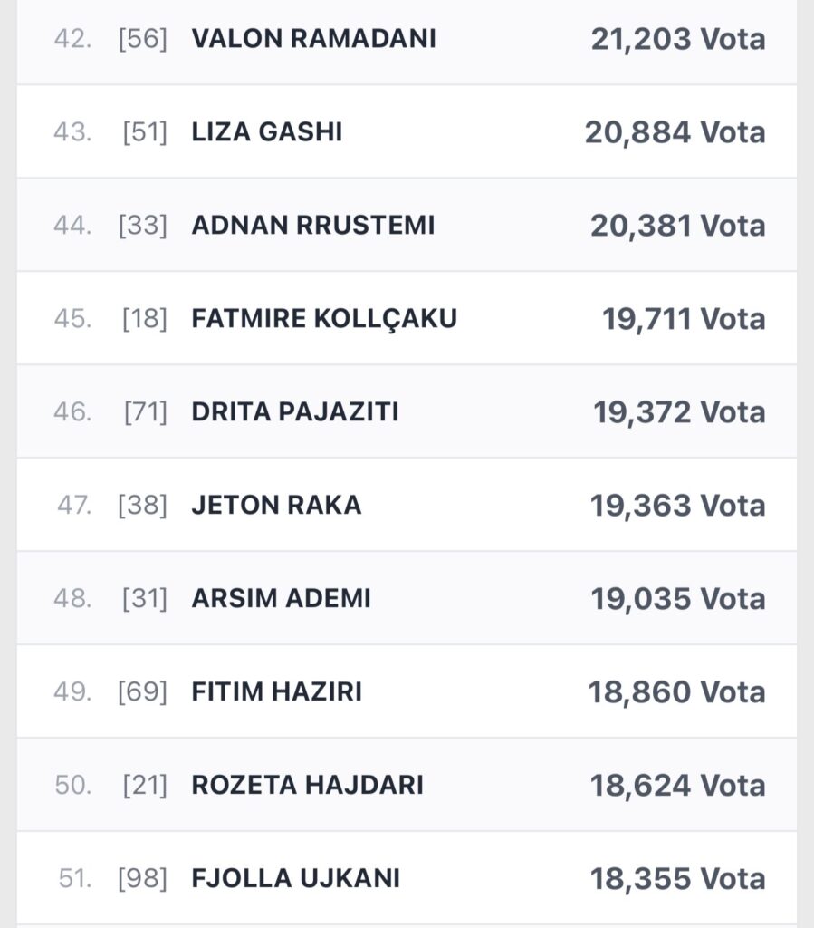Click rank number 48.

click(72, 599)
